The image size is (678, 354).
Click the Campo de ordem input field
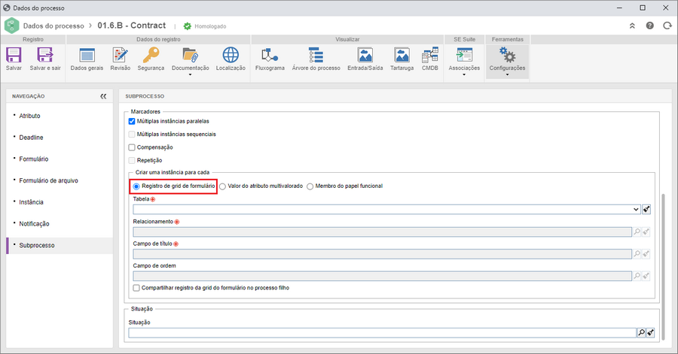click(x=382, y=276)
